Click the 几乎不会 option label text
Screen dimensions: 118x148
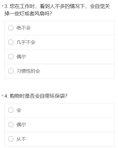click(x=26, y=42)
